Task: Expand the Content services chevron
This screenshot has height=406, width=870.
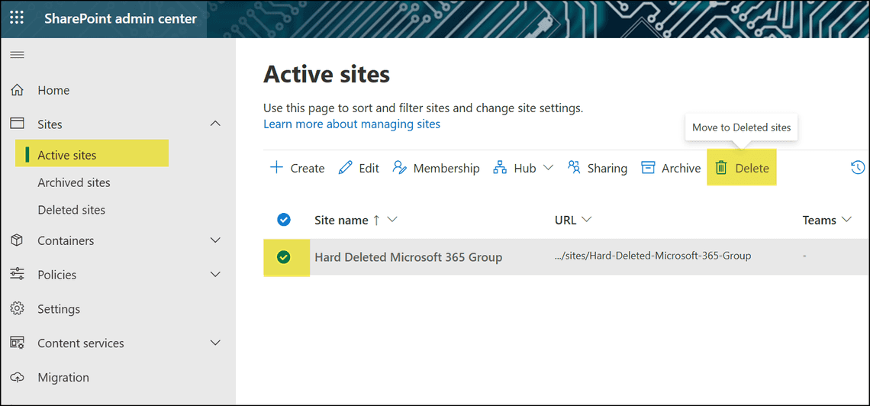Action: tap(216, 343)
